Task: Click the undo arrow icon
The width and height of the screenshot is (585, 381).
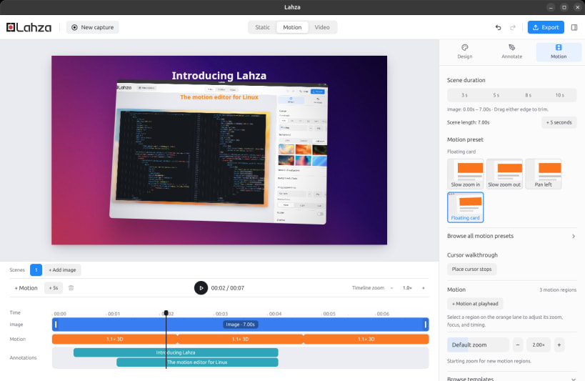Action: [x=498, y=27]
